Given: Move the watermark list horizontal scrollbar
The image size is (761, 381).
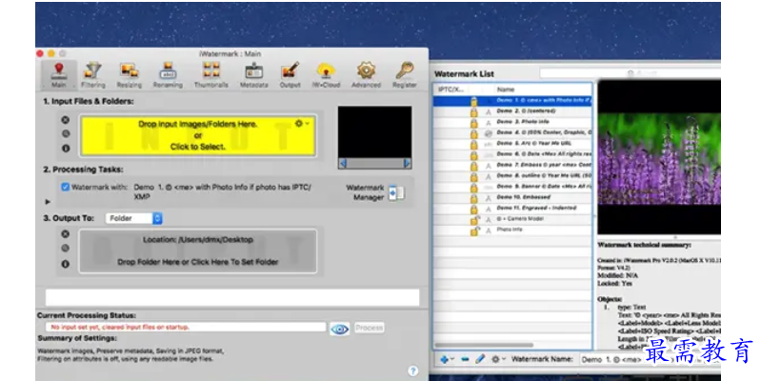Looking at the screenshot, I should coord(484,345).
